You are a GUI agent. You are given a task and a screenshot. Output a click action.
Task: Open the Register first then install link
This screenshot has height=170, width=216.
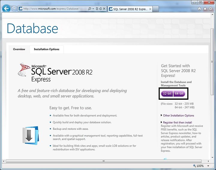point(177,123)
